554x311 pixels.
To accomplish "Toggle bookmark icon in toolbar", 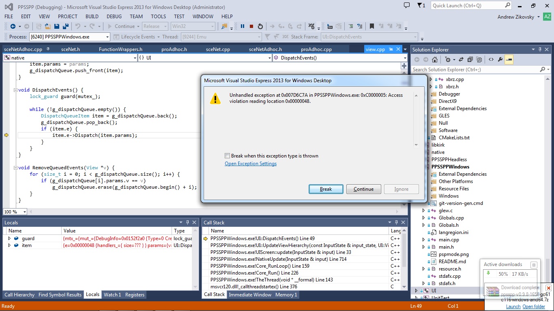I will [371, 26].
